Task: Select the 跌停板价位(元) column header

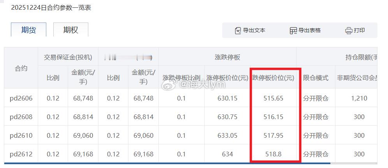Action: pyautogui.click(x=274, y=78)
